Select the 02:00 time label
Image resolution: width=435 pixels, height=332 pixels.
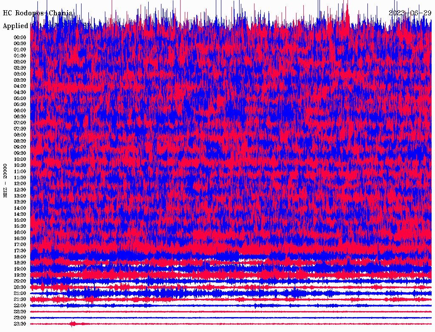click(x=20, y=62)
